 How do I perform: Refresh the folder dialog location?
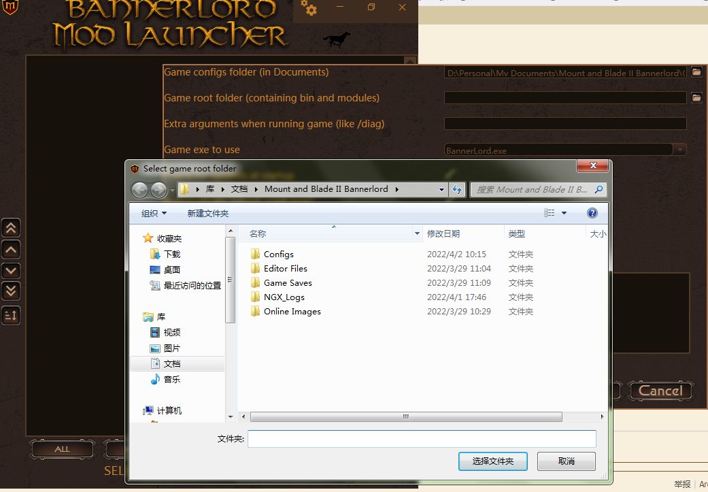(x=457, y=190)
